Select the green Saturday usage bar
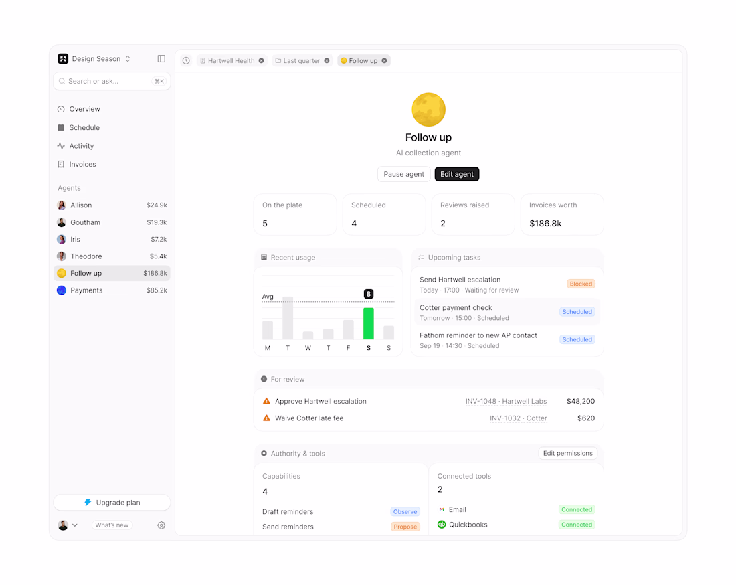This screenshot has height=585, width=736. pyautogui.click(x=369, y=323)
